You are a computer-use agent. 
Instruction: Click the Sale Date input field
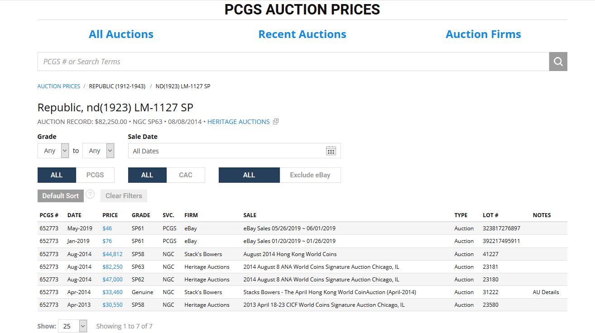[226, 151]
